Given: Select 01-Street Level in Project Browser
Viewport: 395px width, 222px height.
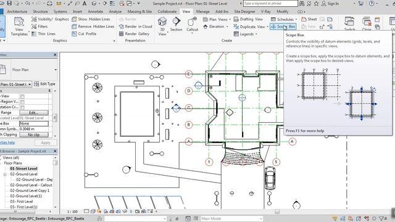Looking at the screenshot, I should (23, 168).
